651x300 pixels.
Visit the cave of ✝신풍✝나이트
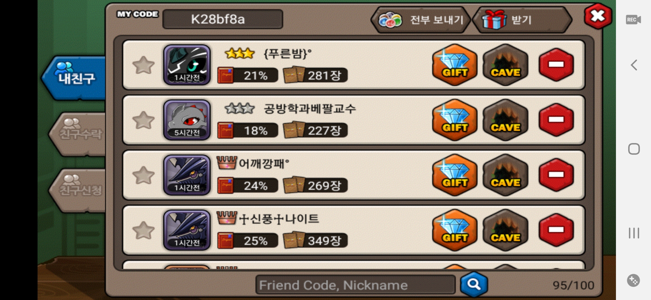tap(505, 230)
